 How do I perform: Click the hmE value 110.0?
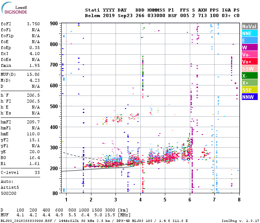pyautogui.click(x=33, y=134)
